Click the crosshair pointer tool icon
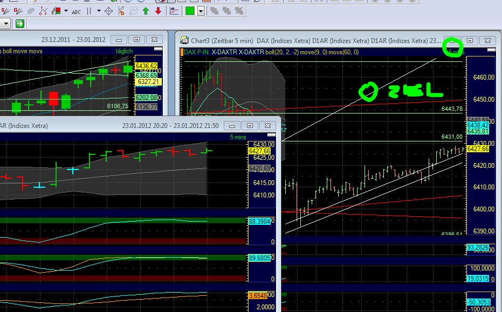The width and height of the screenshot is (502, 312). click(x=108, y=11)
